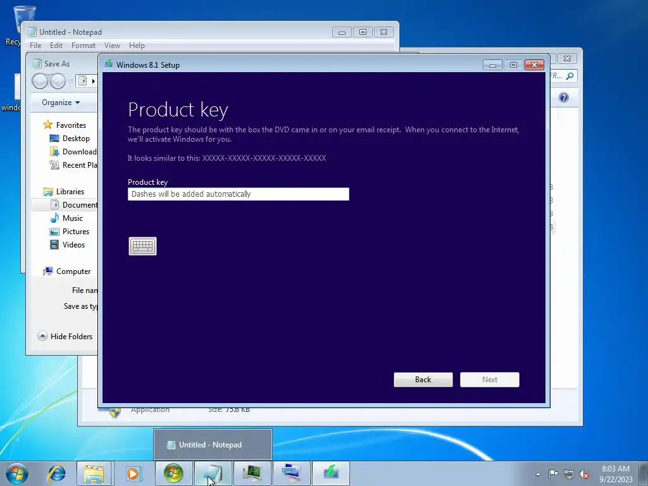Open the on-screen keyboard icon

pyautogui.click(x=142, y=246)
